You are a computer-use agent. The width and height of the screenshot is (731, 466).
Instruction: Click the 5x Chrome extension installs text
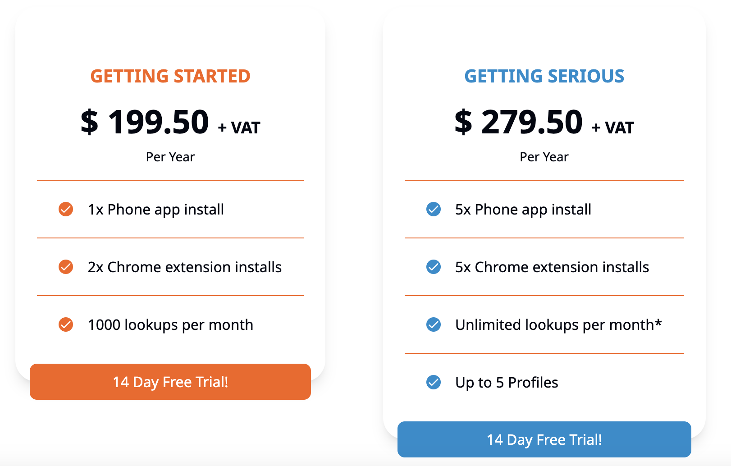552,267
